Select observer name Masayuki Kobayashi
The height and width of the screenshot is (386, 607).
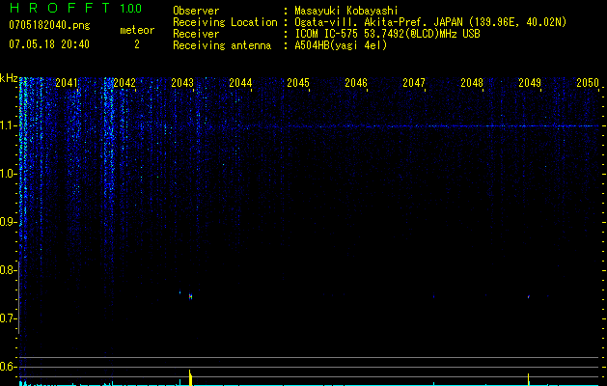(346, 11)
